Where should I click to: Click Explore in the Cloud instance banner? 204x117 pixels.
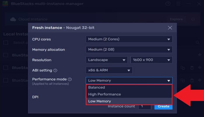tap(176, 19)
